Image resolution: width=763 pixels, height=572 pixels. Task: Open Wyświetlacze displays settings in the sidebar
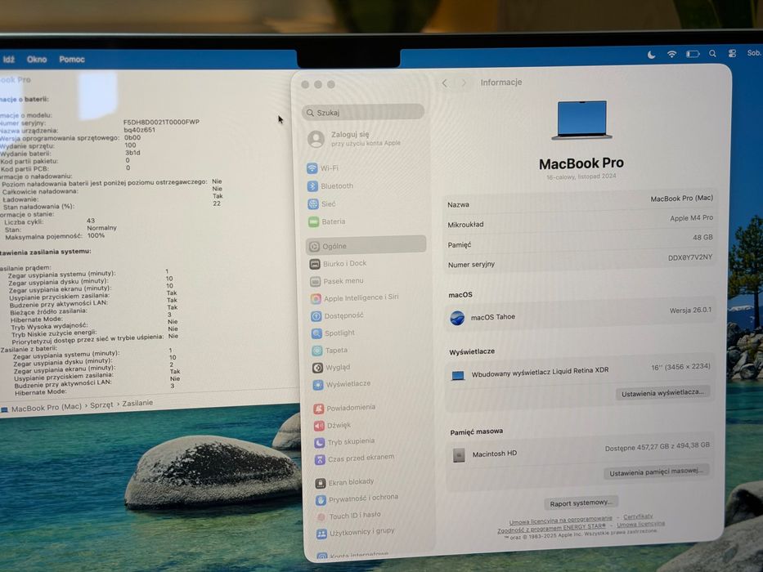pyautogui.click(x=342, y=384)
